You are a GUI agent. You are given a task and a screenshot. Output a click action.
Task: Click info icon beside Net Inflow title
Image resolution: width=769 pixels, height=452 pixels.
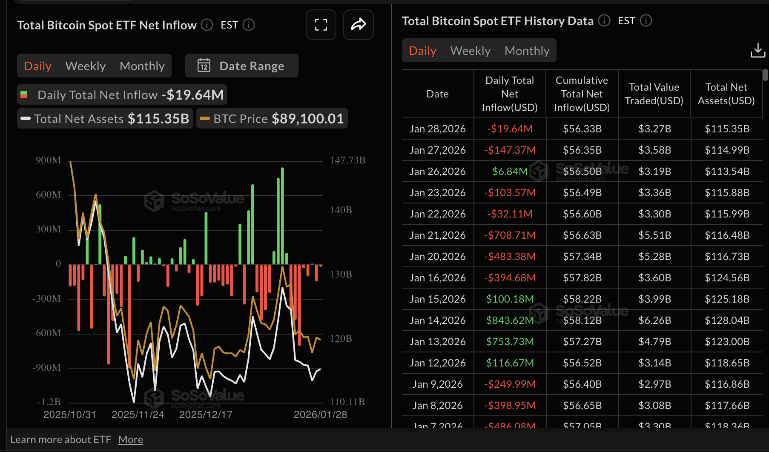[x=207, y=25]
